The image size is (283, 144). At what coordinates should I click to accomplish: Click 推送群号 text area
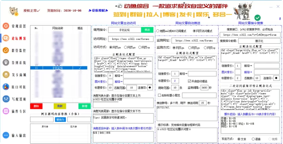click(187, 113)
